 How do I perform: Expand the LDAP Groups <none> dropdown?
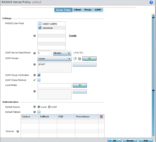click(55, 59)
